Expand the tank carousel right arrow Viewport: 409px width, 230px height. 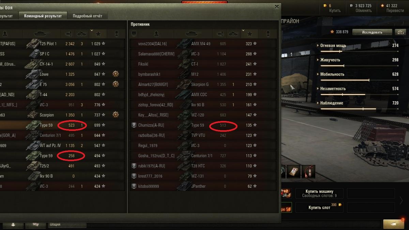[x=402, y=200]
